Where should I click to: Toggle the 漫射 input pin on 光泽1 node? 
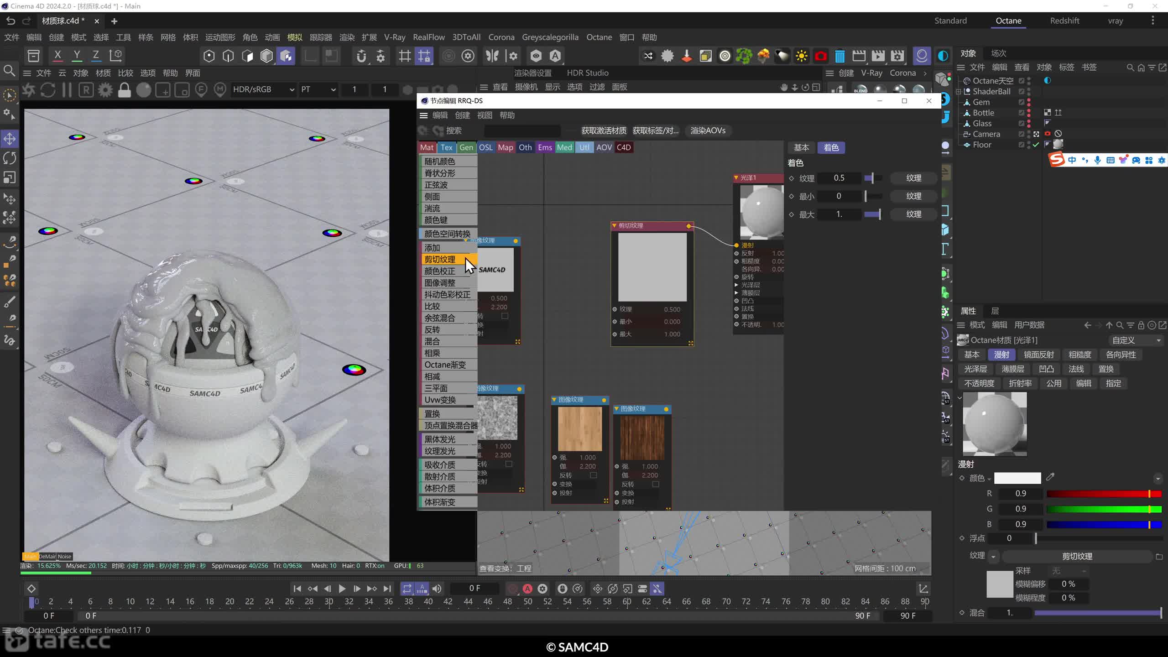[736, 245]
